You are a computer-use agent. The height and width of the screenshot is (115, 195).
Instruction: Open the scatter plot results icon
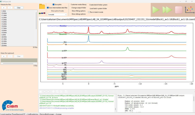(189, 10)
